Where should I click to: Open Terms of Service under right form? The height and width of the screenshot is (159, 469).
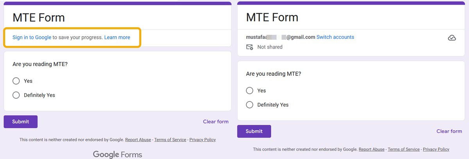(x=403, y=149)
